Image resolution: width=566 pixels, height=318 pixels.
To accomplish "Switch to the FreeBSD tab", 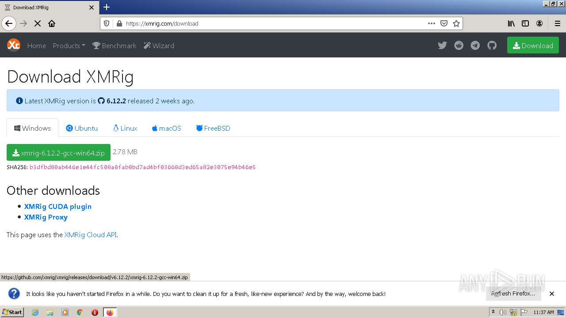I will (x=213, y=128).
